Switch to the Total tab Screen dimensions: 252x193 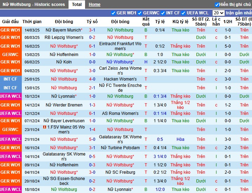point(77,5)
